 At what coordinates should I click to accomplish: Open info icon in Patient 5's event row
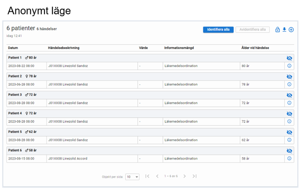(289, 140)
